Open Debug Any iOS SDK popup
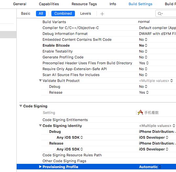 (x=70, y=137)
